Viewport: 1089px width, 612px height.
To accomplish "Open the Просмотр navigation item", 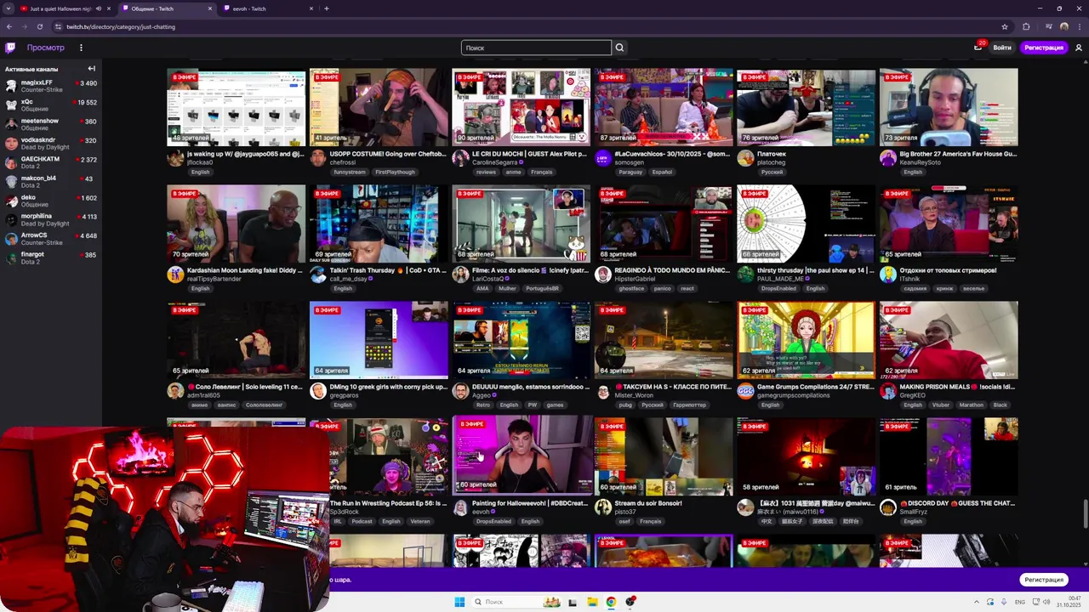I will click(45, 48).
